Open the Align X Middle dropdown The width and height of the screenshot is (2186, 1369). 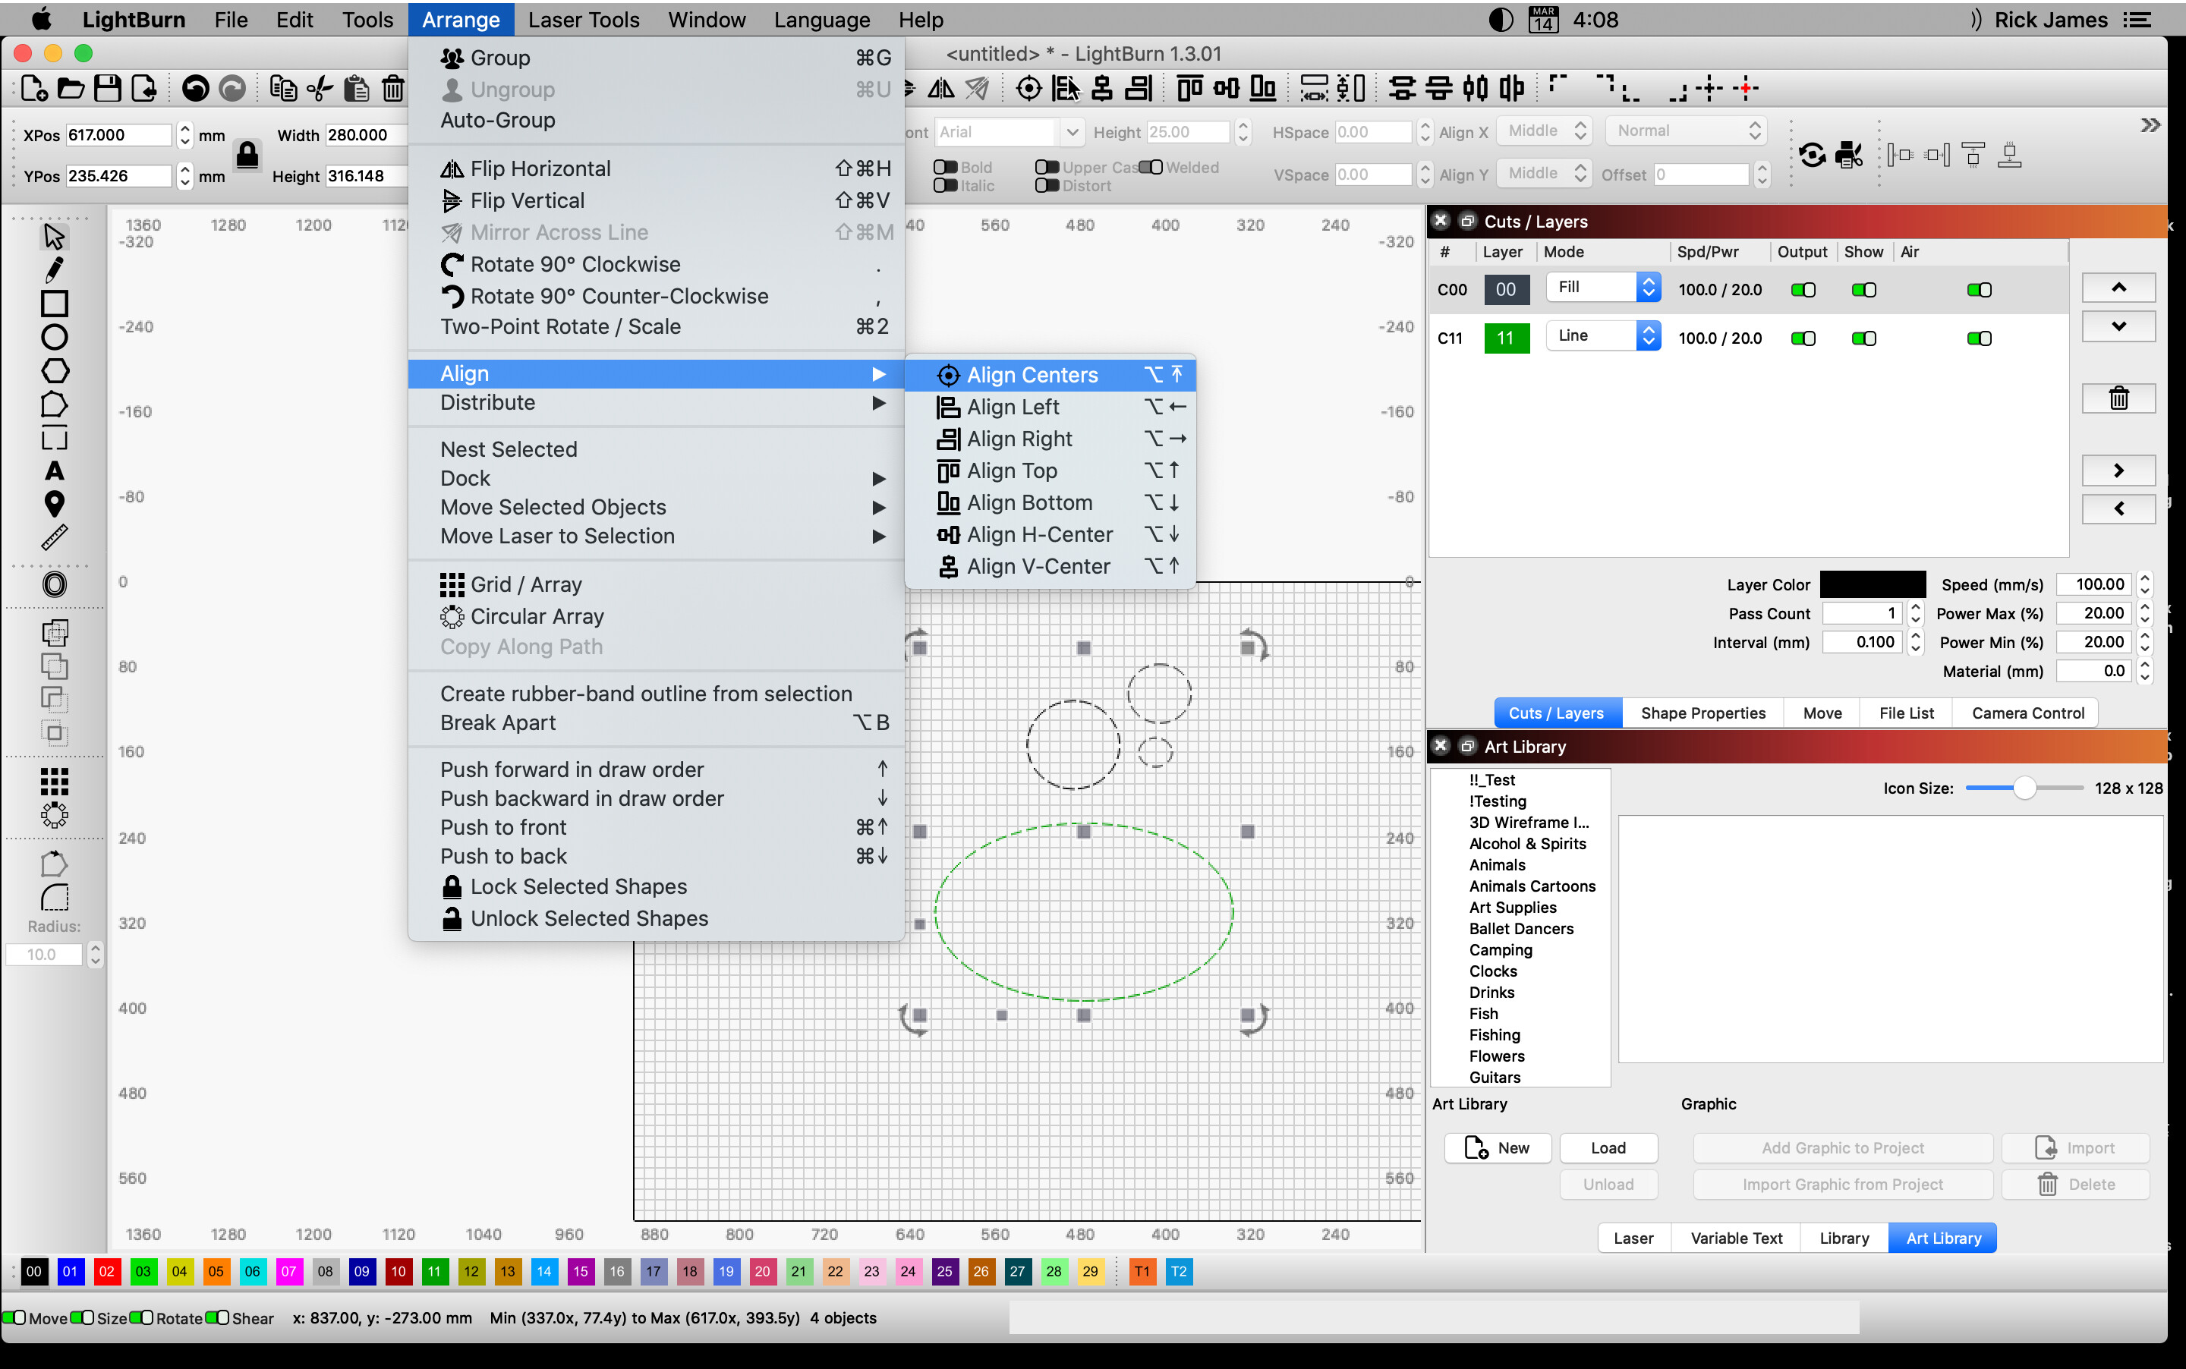1544,131
